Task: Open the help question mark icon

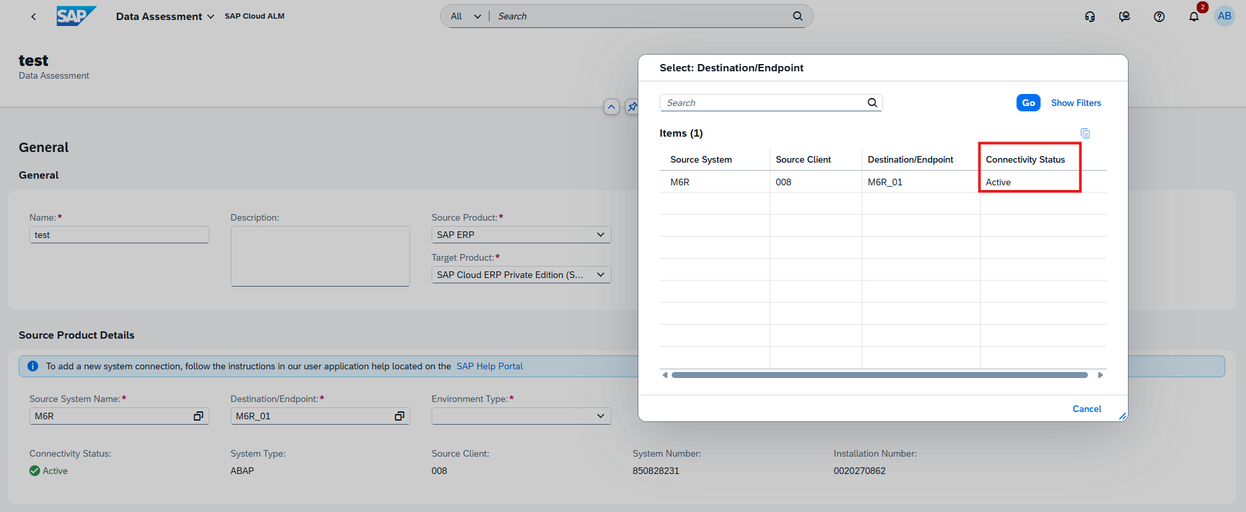Action: click(1159, 16)
